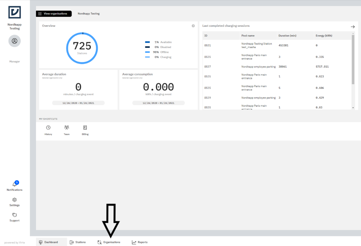Click the 1% Available legend entry

[158, 42]
